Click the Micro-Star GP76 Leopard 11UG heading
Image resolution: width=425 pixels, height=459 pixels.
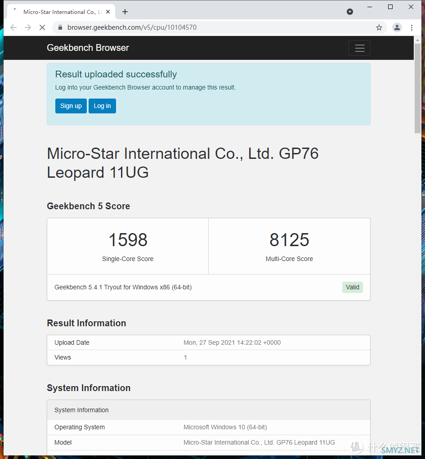(183, 163)
